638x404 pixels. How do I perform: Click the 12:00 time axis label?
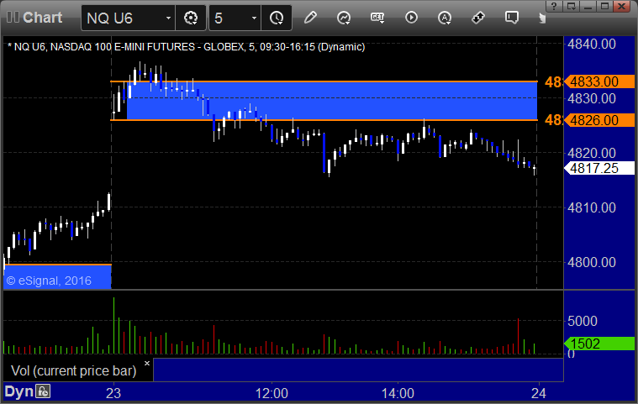pyautogui.click(x=272, y=393)
